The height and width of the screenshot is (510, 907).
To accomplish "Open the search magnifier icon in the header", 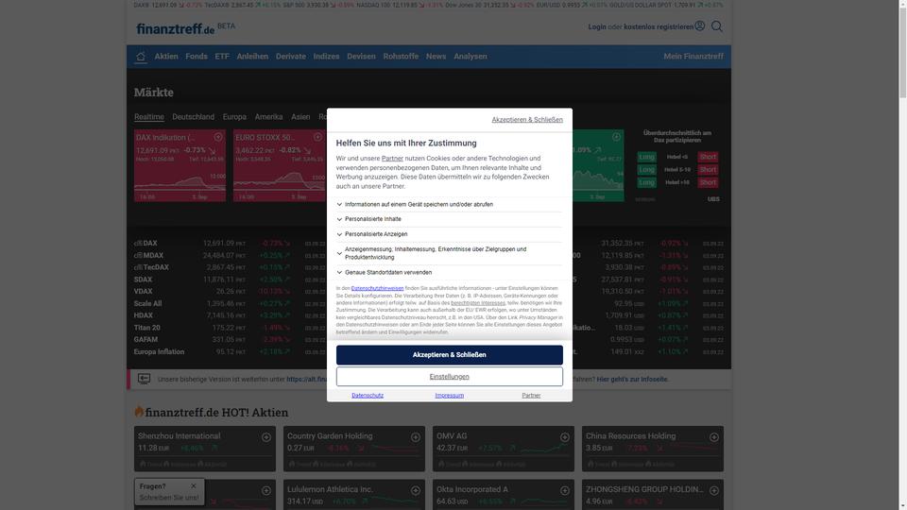I will click(x=717, y=26).
